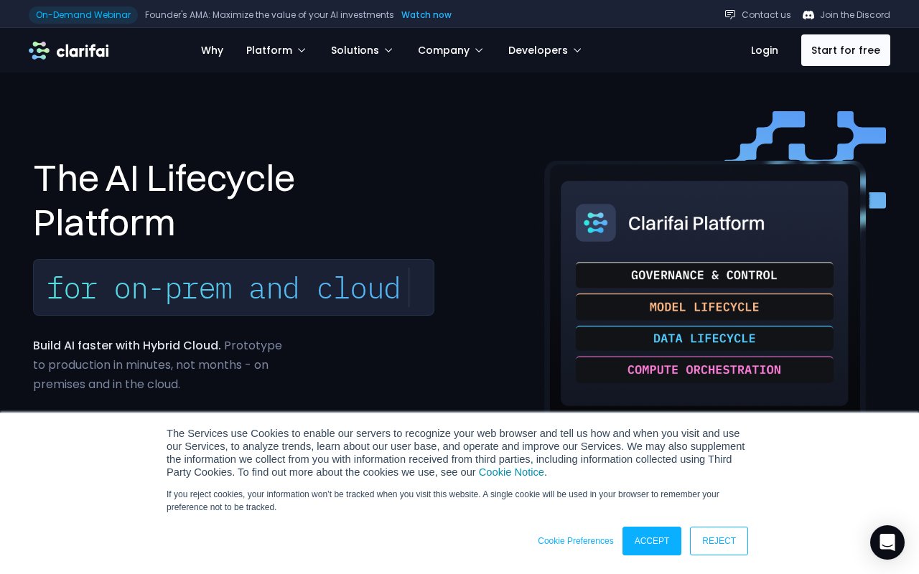Expand the Developers dropdown chevron
919x574 pixels.
point(577,50)
